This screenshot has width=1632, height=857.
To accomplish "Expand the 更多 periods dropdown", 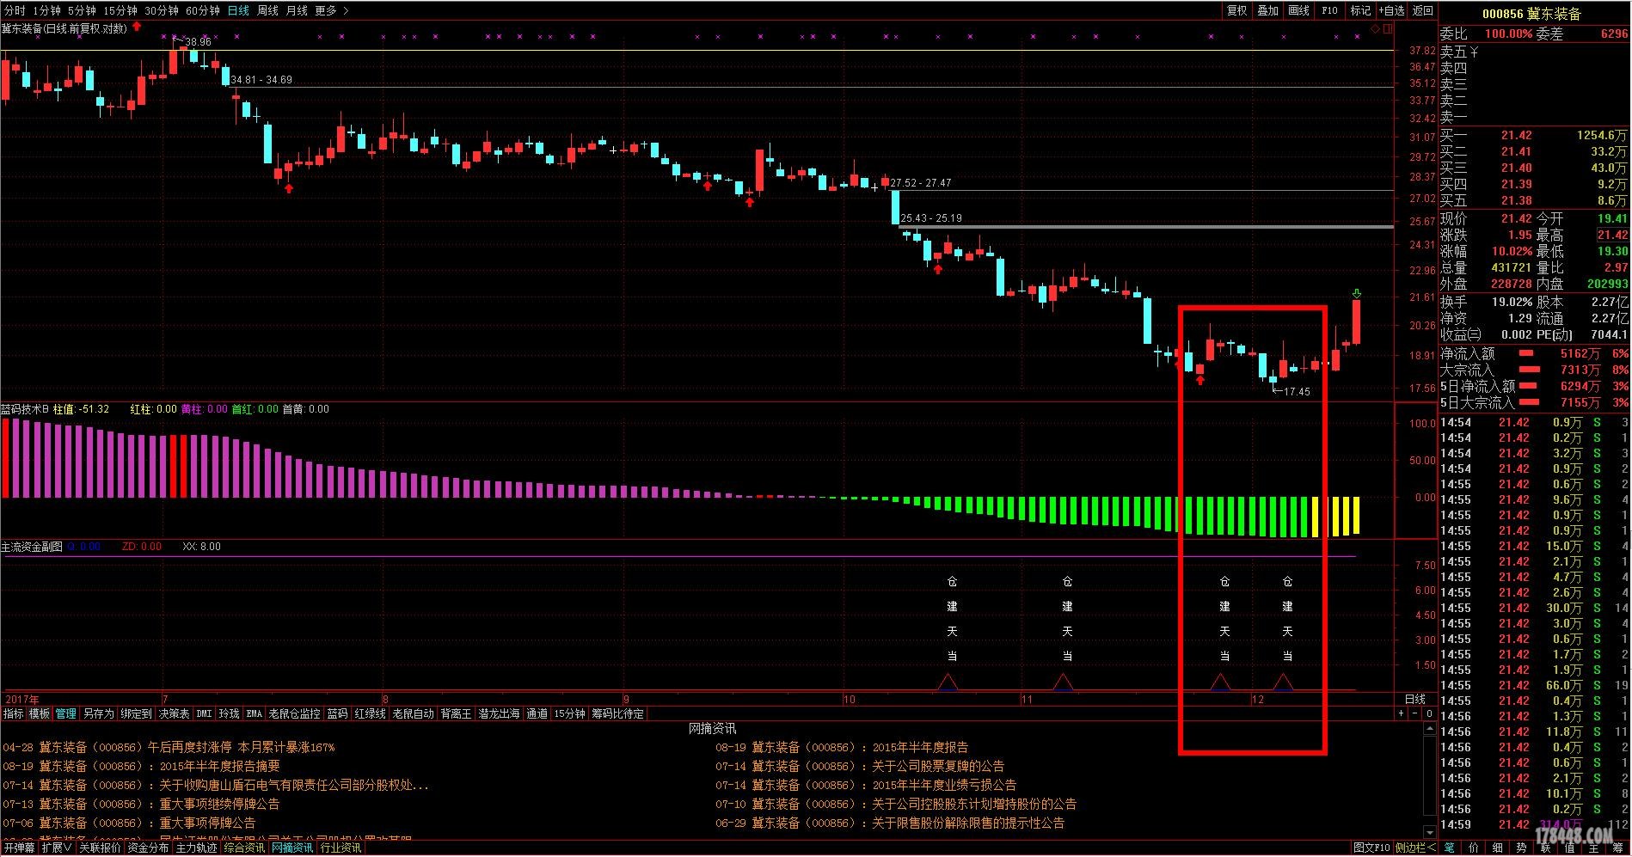I will coord(331,10).
